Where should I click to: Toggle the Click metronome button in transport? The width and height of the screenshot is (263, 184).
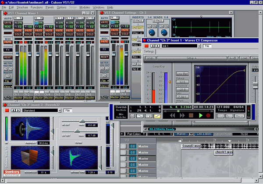click(220, 116)
